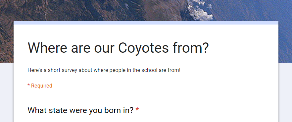Image resolution: width=292 pixels, height=122 pixels.
Task: Click the gray page background left of form
Action: coord(7,92)
